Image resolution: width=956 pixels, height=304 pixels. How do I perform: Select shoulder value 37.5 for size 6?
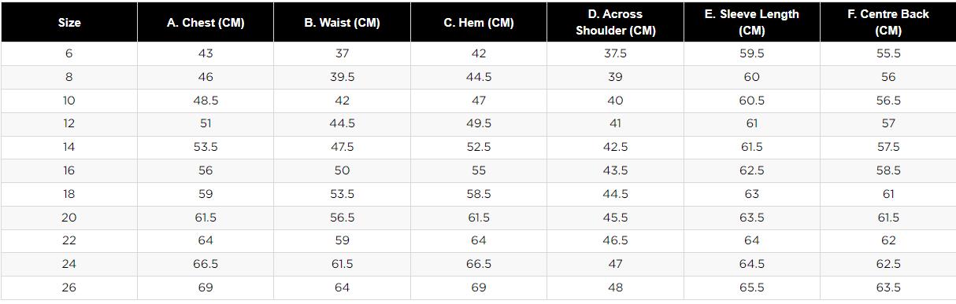(x=615, y=53)
